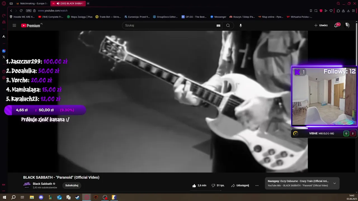Image resolution: width=358 pixels, height=201 pixels.
Task: Open the player play arrow icon in toolbar
Action: [x=326, y=11]
